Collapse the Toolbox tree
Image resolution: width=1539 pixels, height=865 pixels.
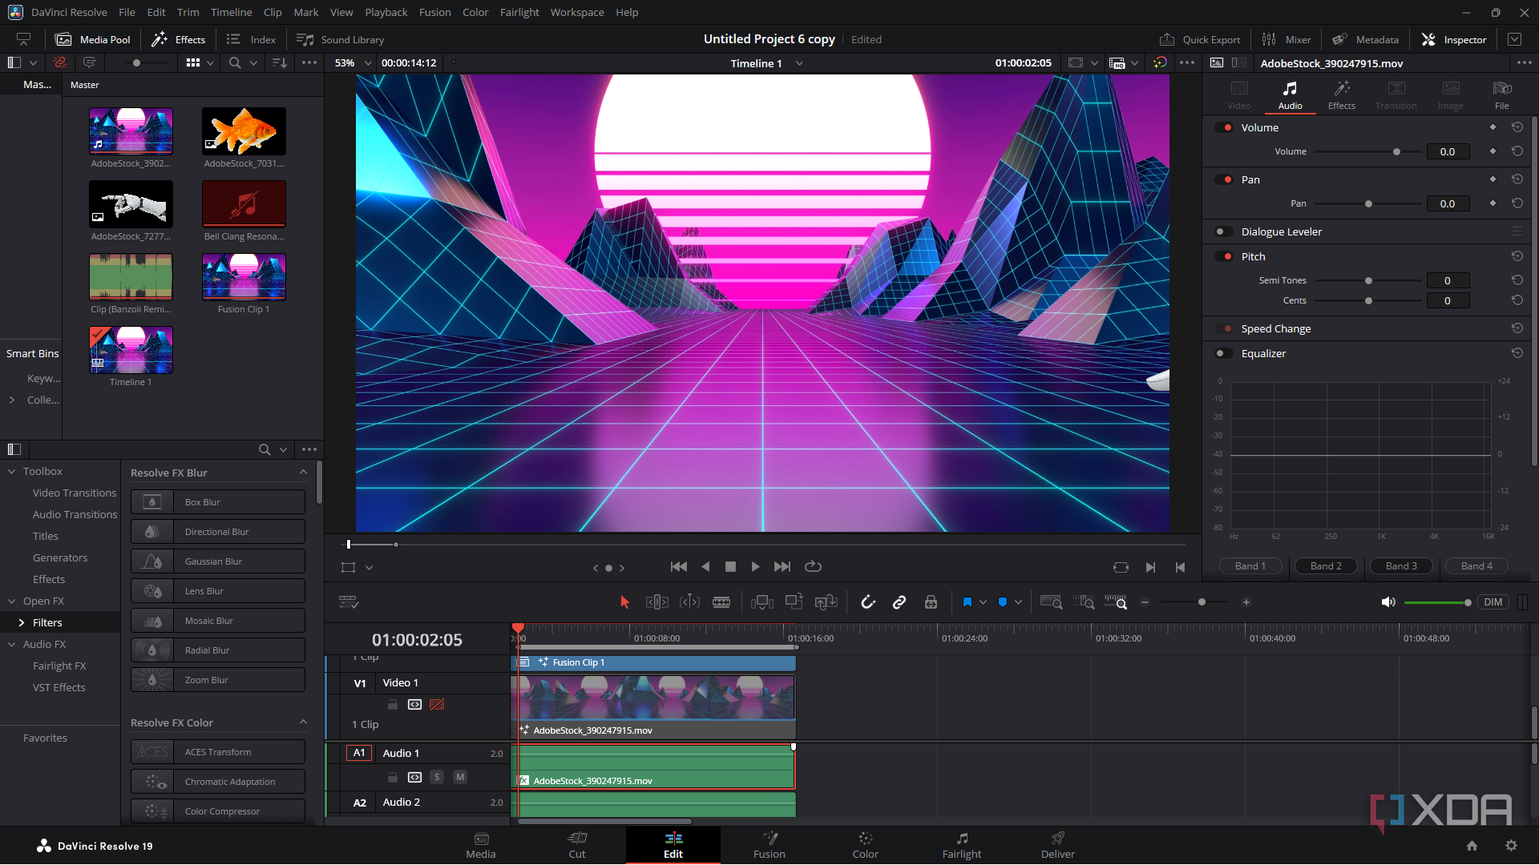coord(12,472)
